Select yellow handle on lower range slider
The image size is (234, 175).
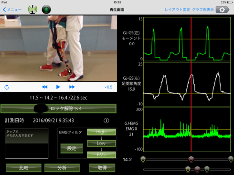[x=188, y=169]
